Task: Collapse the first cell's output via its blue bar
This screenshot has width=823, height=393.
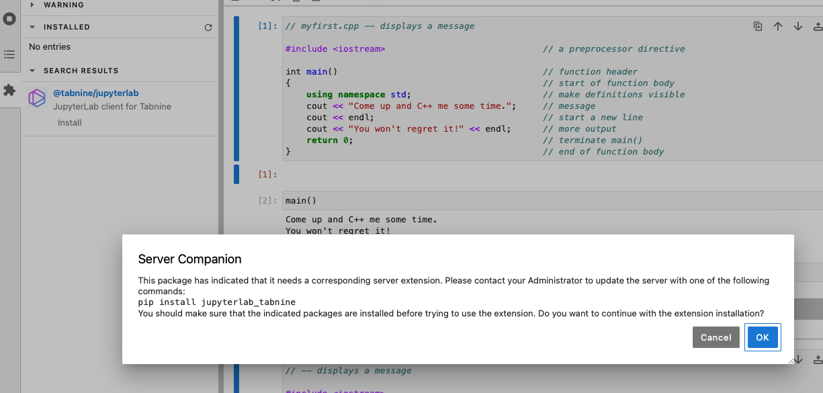Action: [x=236, y=174]
